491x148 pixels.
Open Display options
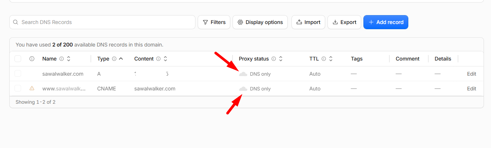260,22
